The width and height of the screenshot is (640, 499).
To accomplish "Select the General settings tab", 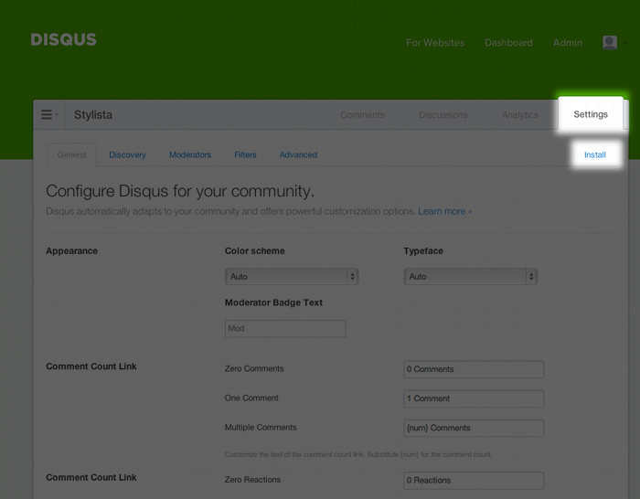I will 72,154.
